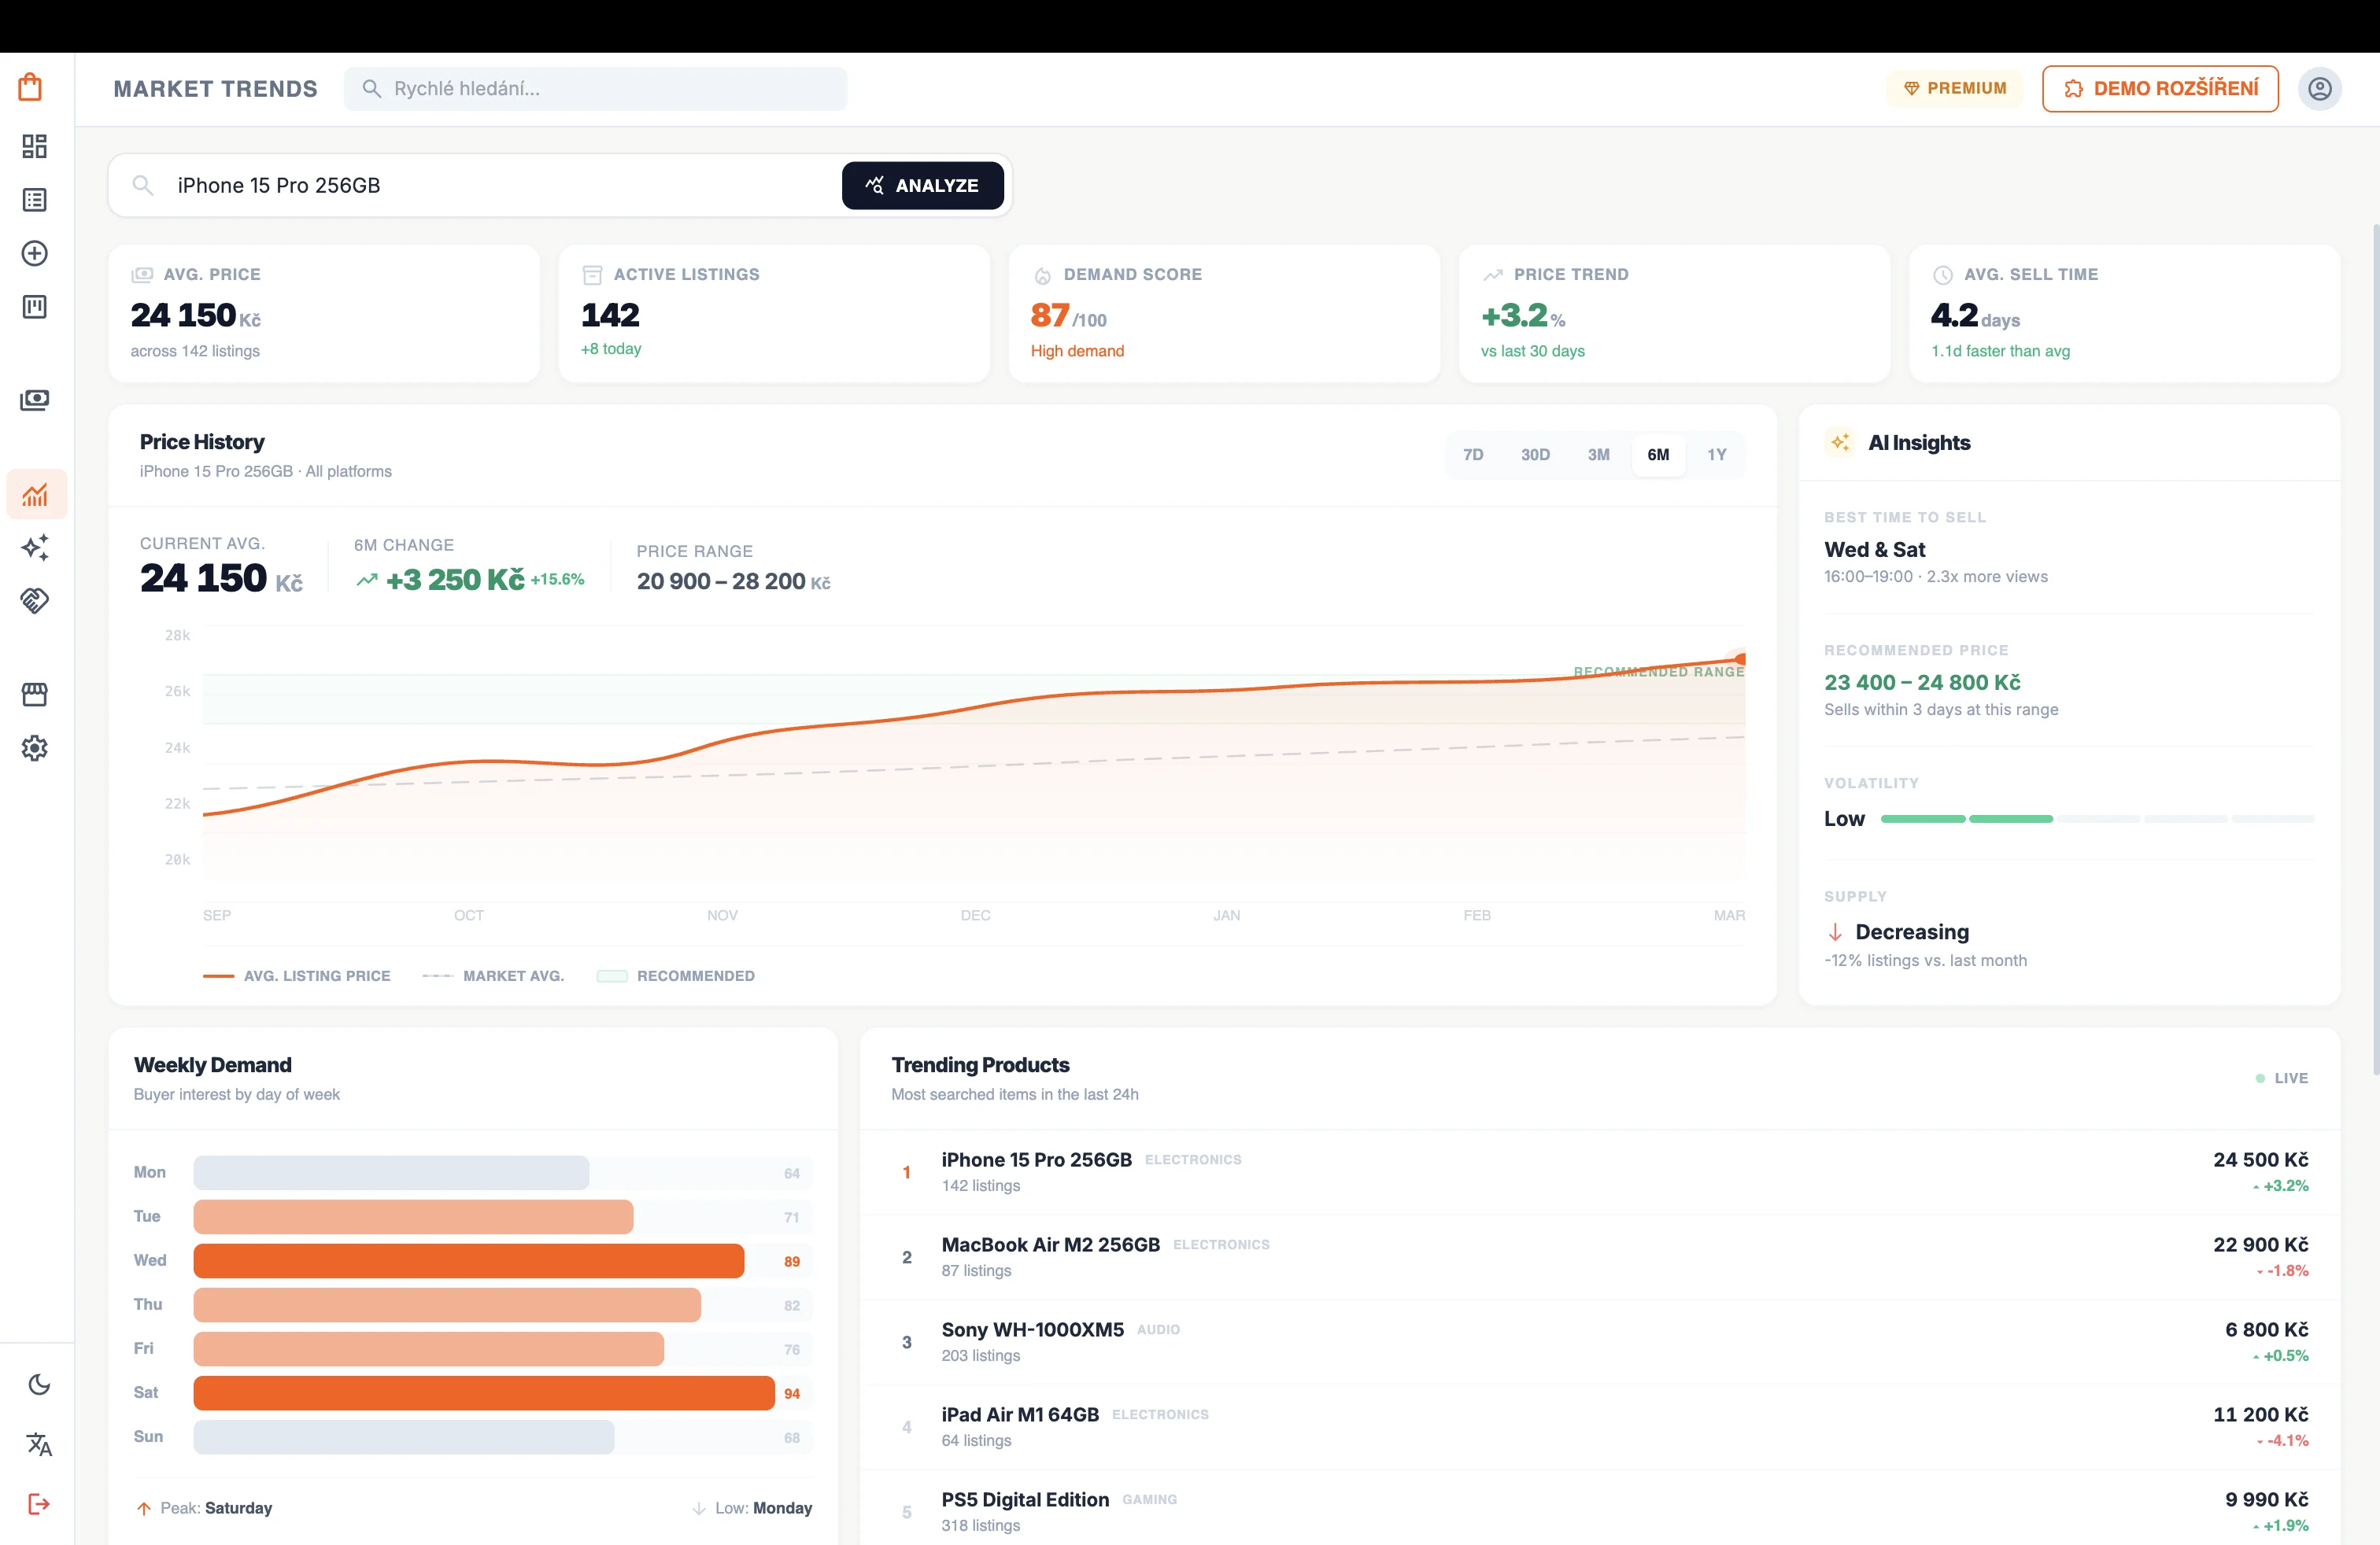Select the 3M time range tab
2380x1545 pixels.
click(x=1598, y=455)
